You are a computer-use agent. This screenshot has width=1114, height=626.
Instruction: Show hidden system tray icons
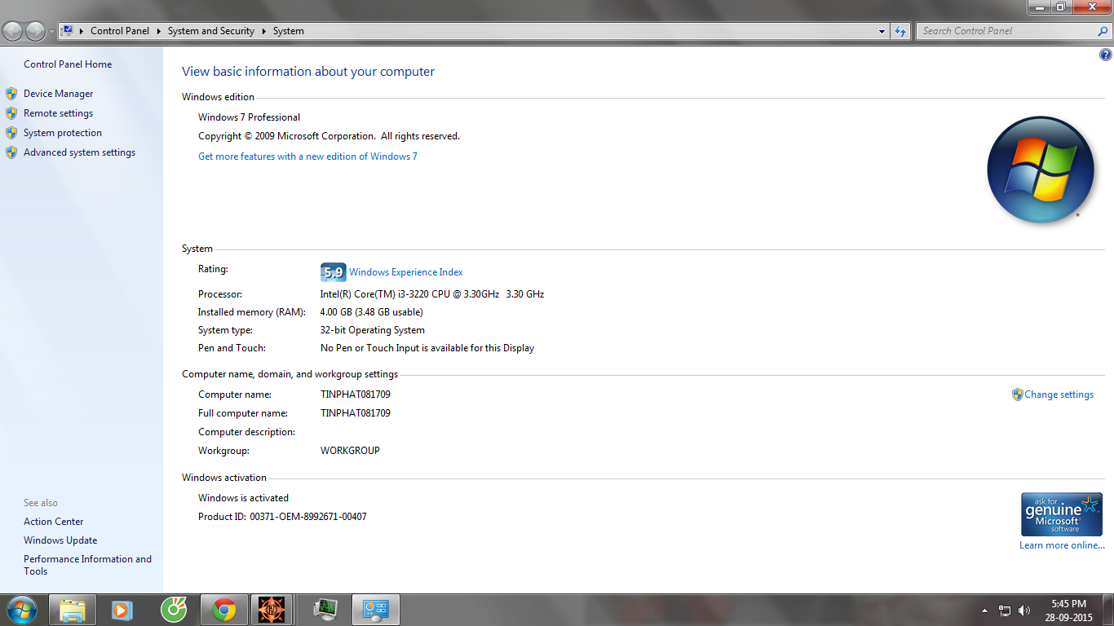[984, 611]
